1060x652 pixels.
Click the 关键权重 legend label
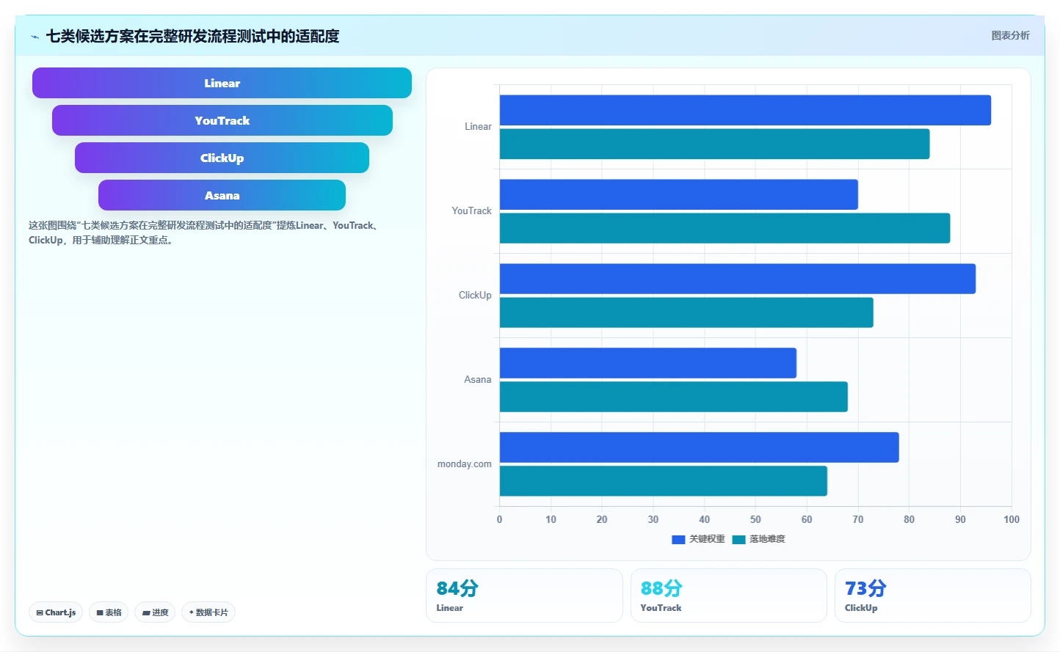707,539
